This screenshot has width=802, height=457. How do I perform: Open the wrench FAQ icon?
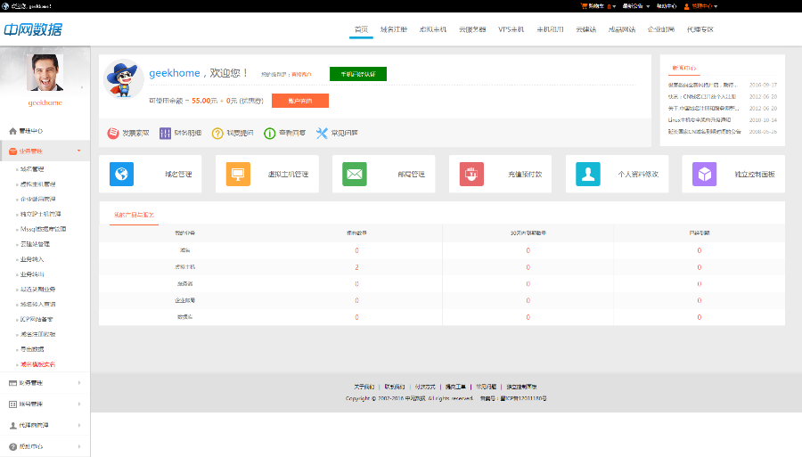(323, 133)
